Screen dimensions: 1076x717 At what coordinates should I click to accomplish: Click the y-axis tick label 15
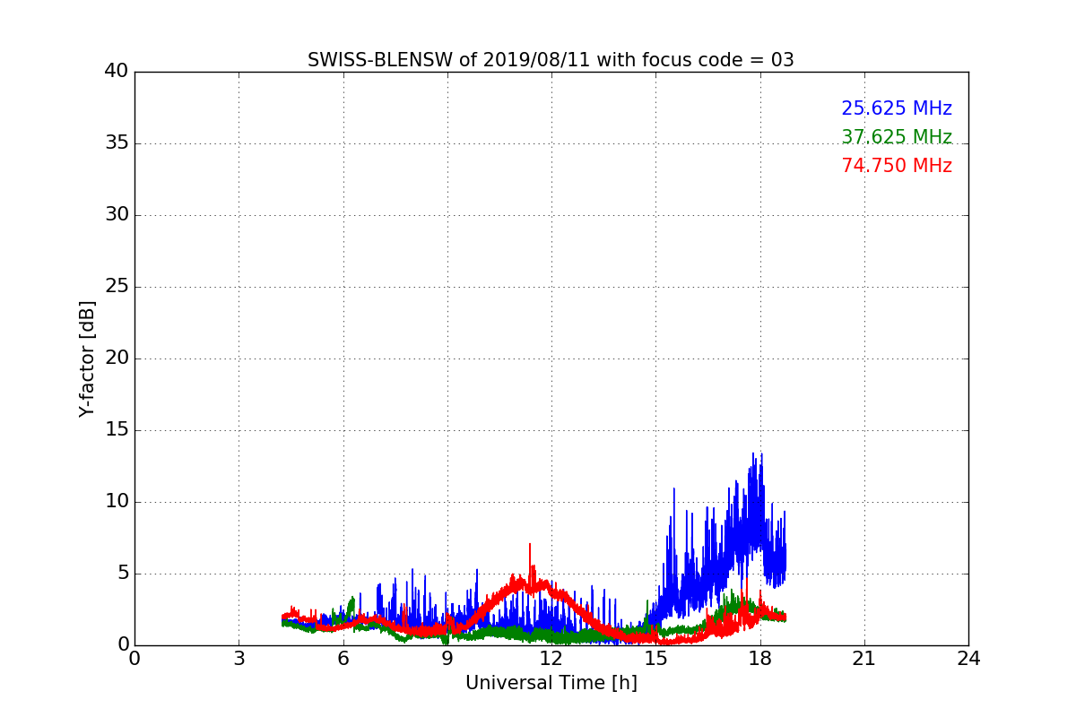116,429
